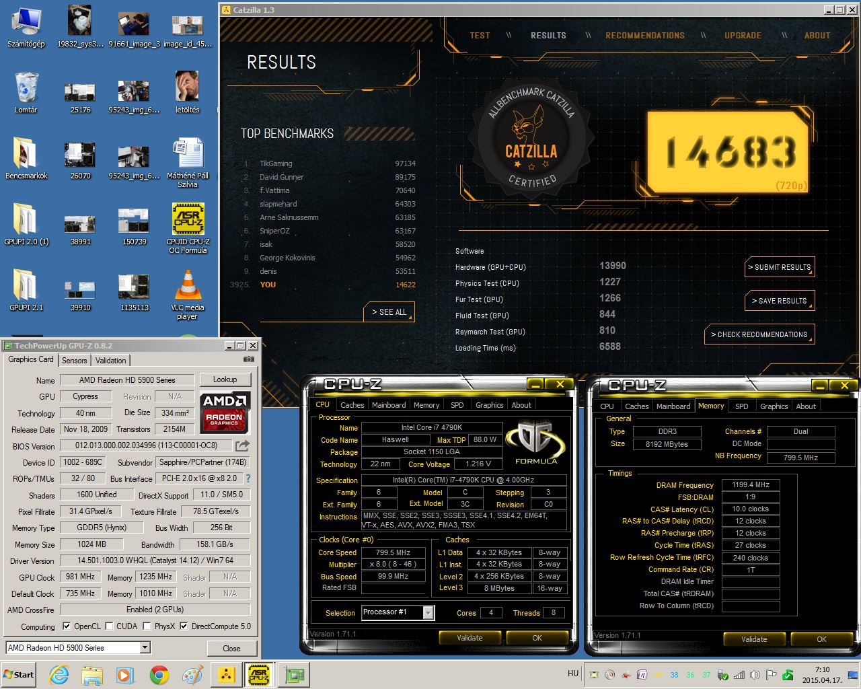Open Google Chrome from the taskbar
This screenshot has width=861, height=689.
pyautogui.click(x=159, y=675)
